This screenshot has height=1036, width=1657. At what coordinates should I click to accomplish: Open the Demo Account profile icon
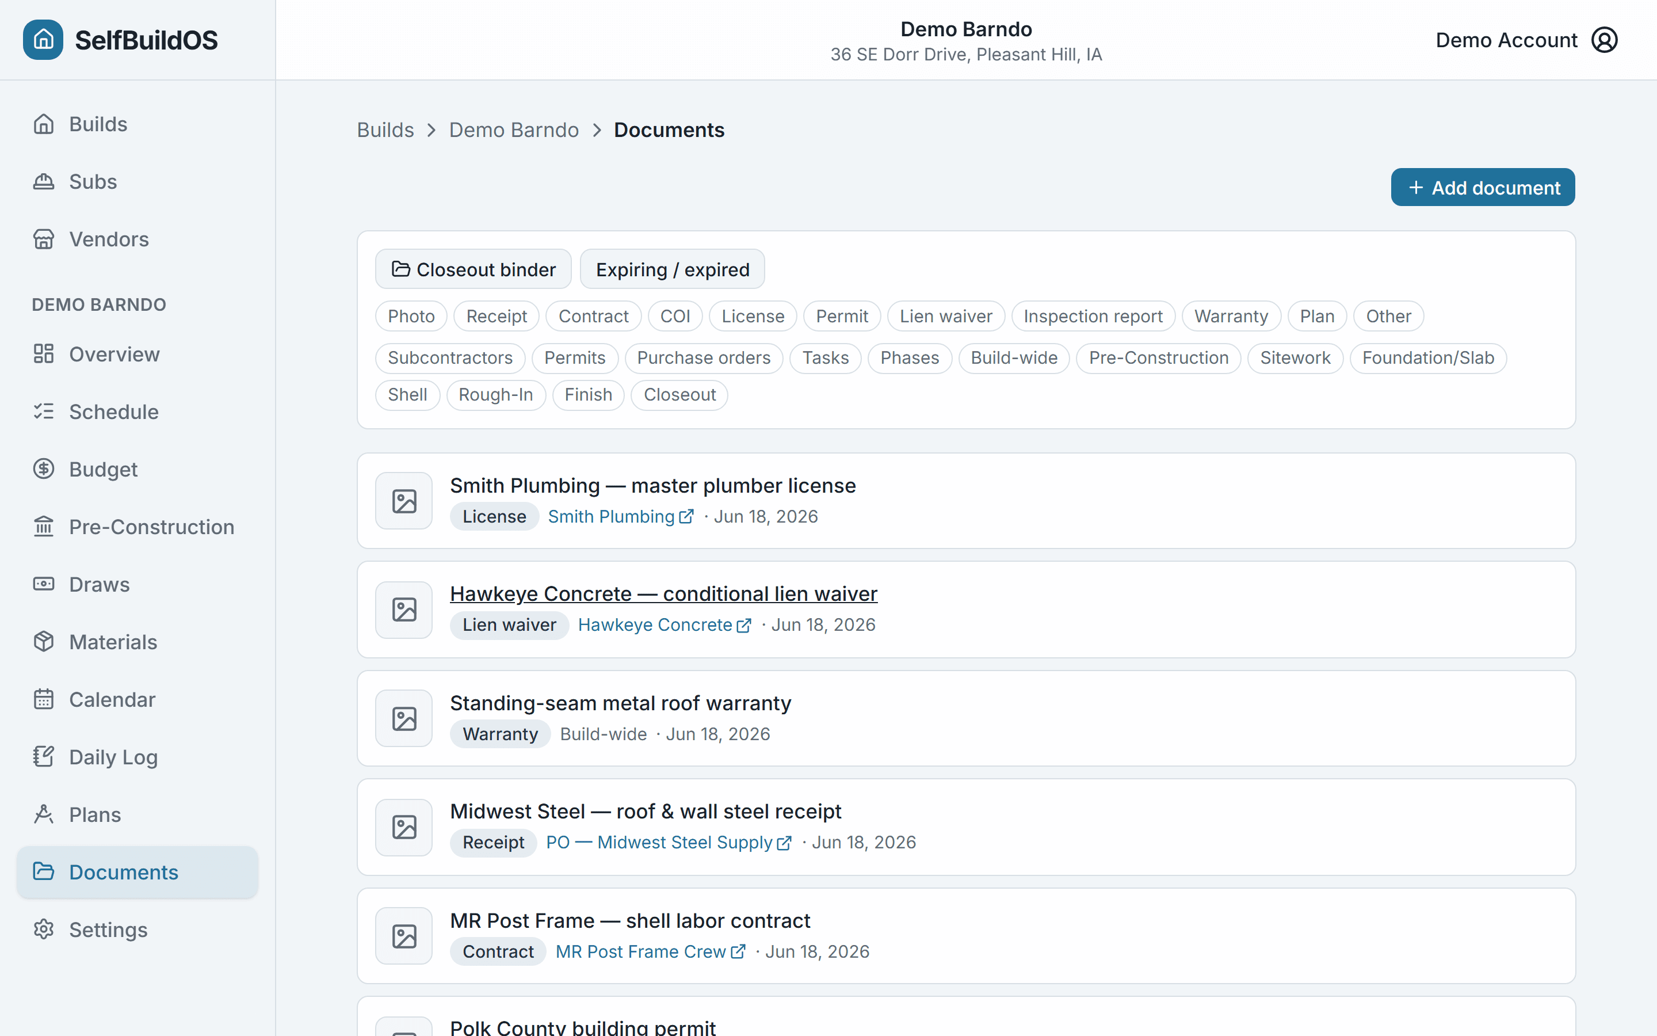(x=1604, y=40)
